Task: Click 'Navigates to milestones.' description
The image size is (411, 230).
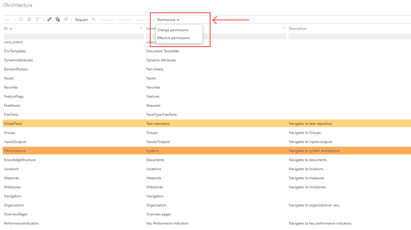Action: click(308, 187)
